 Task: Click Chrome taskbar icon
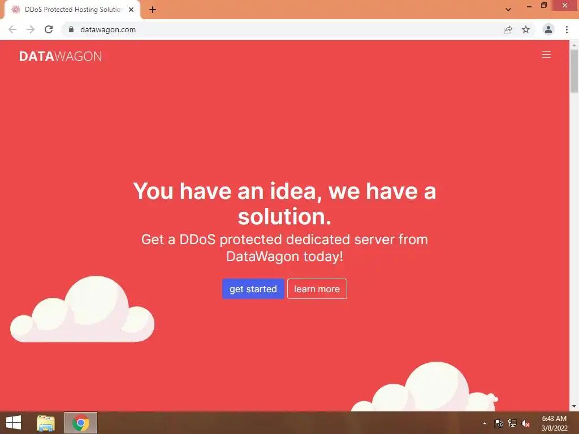click(81, 423)
